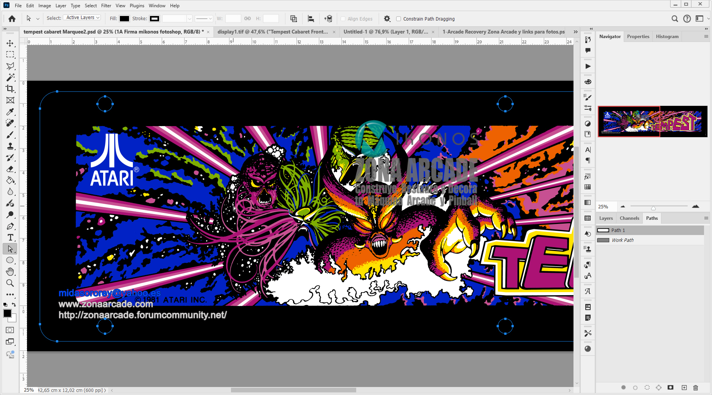Open the Swatches grid panel icon
Screen dimensions: 712x395
point(588,187)
